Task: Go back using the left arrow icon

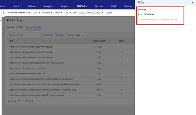Action: (3, 13)
